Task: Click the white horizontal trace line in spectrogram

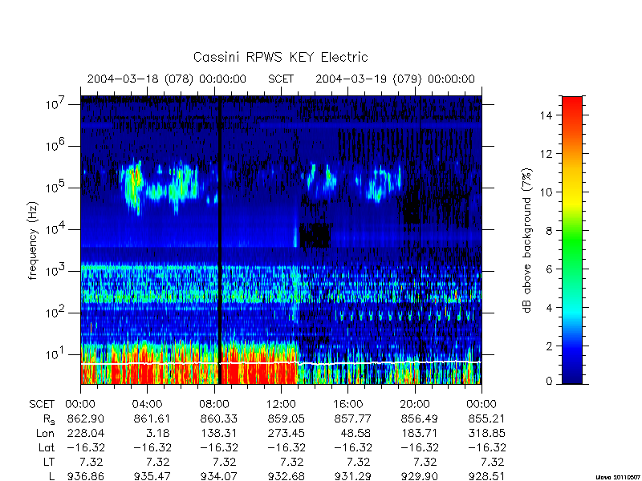Action: pos(281,363)
